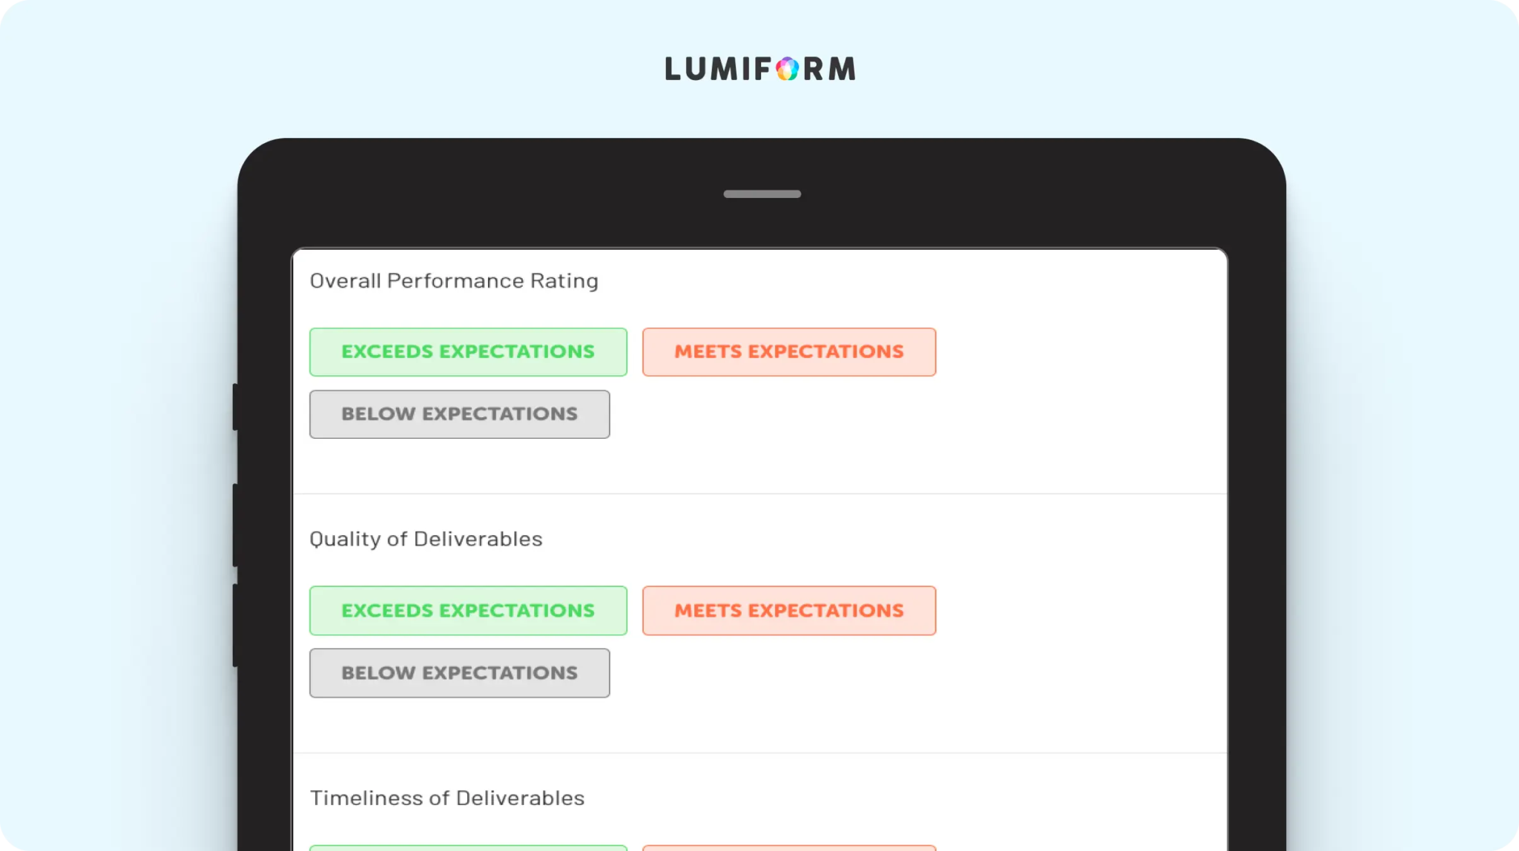
Task: Mark Quality of Deliverables as Meets Expectations
Action: click(789, 611)
